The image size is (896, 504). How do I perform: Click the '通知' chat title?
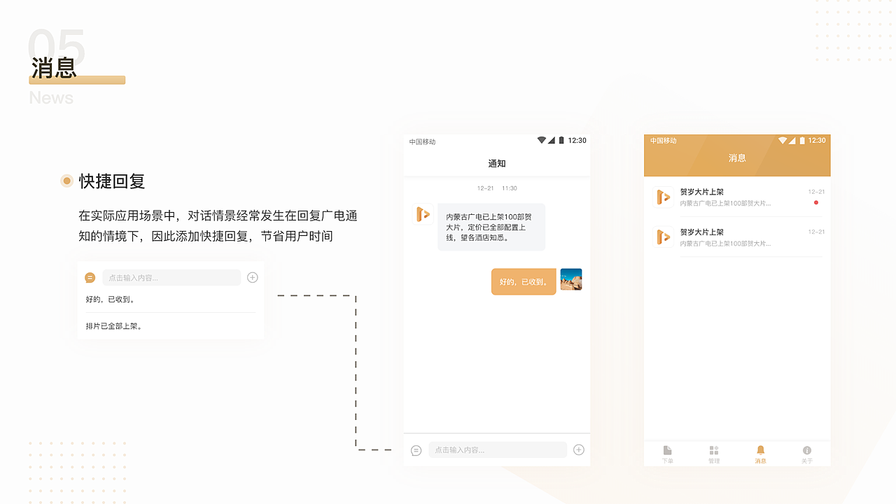[497, 164]
